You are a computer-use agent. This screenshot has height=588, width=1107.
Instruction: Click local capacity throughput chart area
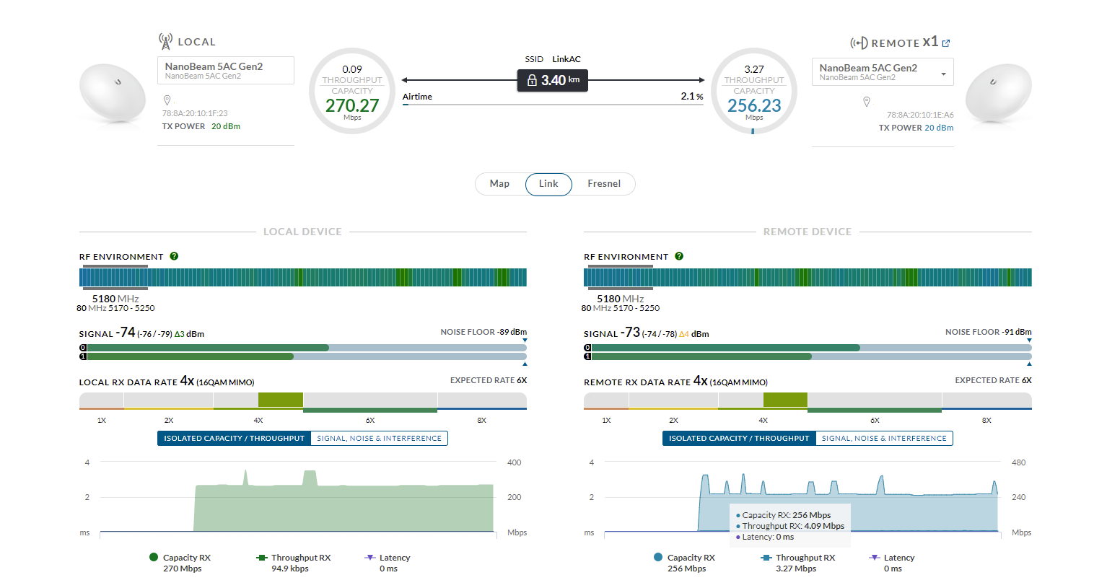[x=297, y=498]
